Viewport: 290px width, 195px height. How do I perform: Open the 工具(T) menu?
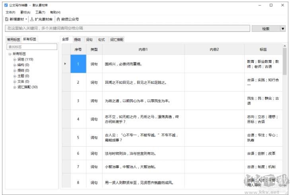40,12
